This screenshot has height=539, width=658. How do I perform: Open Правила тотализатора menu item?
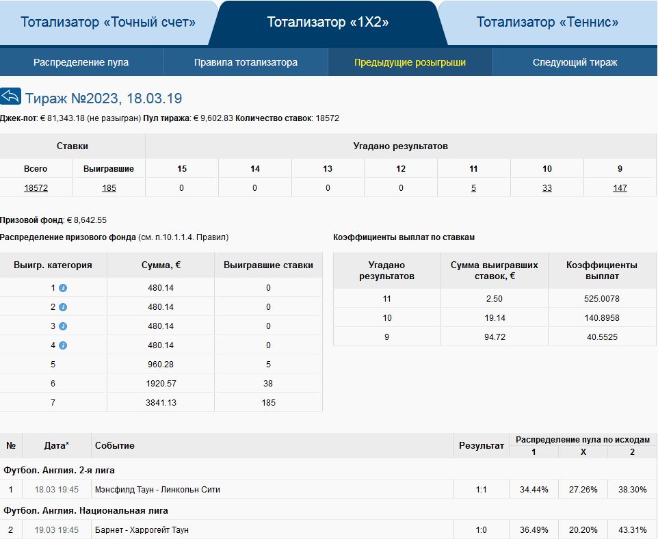246,62
